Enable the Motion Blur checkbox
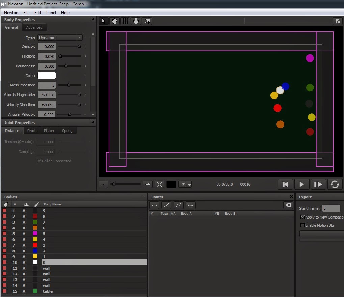This screenshot has width=344, height=297. pos(302,225)
